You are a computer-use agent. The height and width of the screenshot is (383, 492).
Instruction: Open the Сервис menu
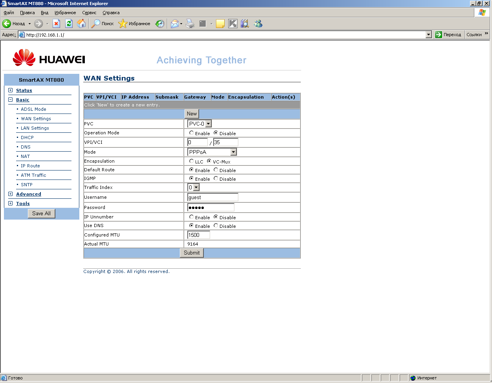point(89,13)
